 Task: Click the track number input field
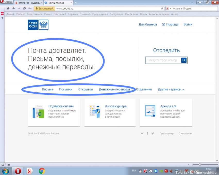[163, 60]
